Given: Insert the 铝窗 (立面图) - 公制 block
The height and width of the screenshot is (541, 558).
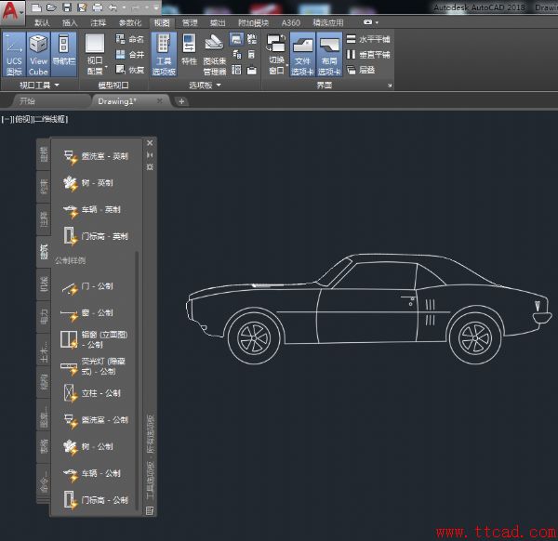Looking at the screenshot, I should [x=94, y=339].
